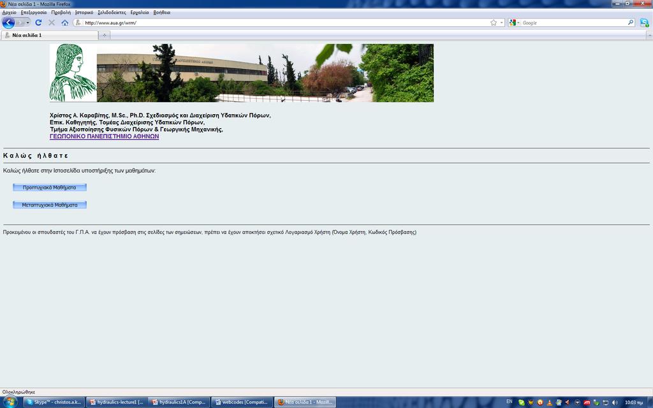Viewport: 653px width, 408px height.
Task: Switch to hydraulics1A PowerPoint taskbar item
Action: point(179,402)
